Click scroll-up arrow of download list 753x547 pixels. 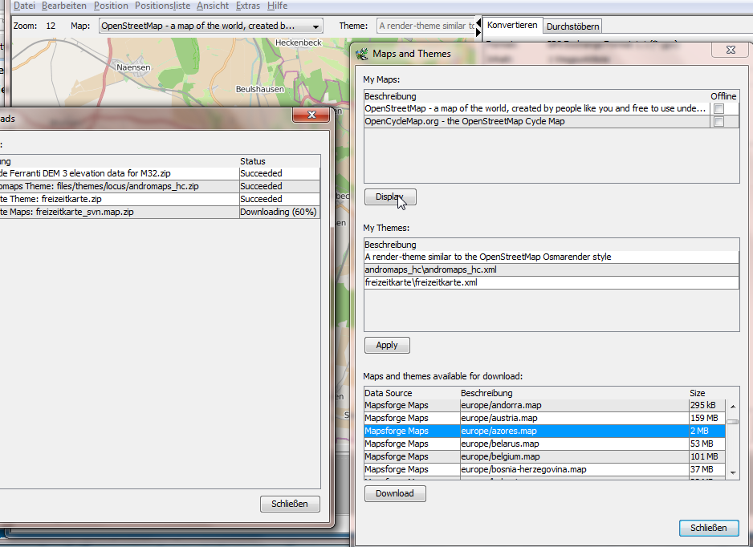pos(733,407)
